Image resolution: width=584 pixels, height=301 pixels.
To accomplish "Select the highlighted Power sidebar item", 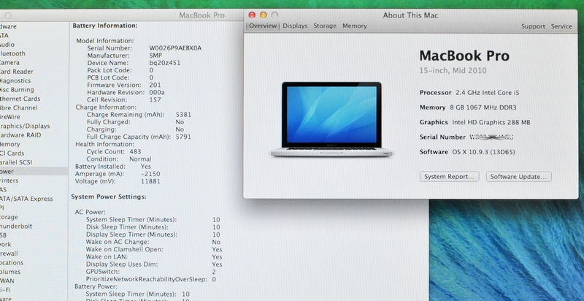I will point(34,172).
